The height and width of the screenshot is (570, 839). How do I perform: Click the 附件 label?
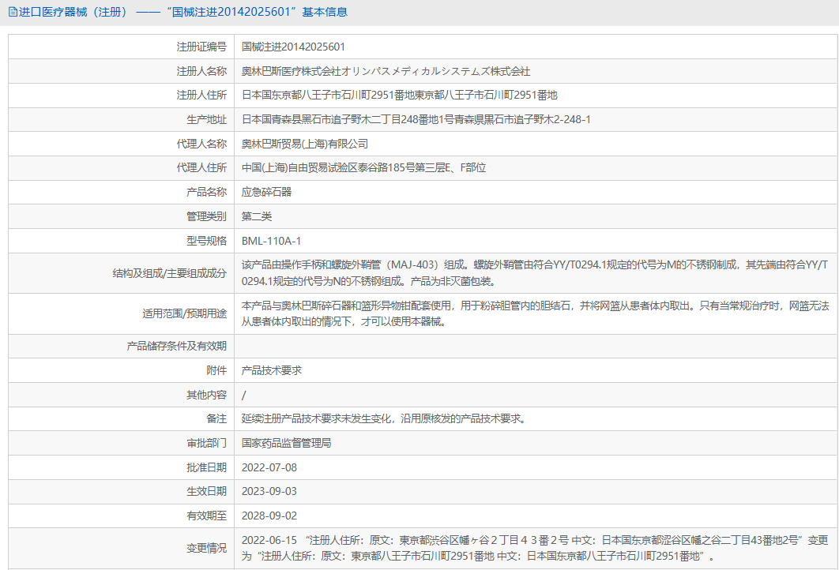point(216,370)
